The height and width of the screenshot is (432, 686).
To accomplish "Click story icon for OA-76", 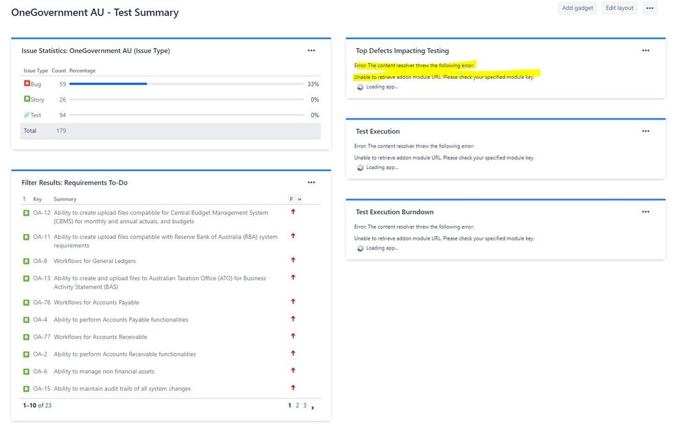I will pos(26,303).
